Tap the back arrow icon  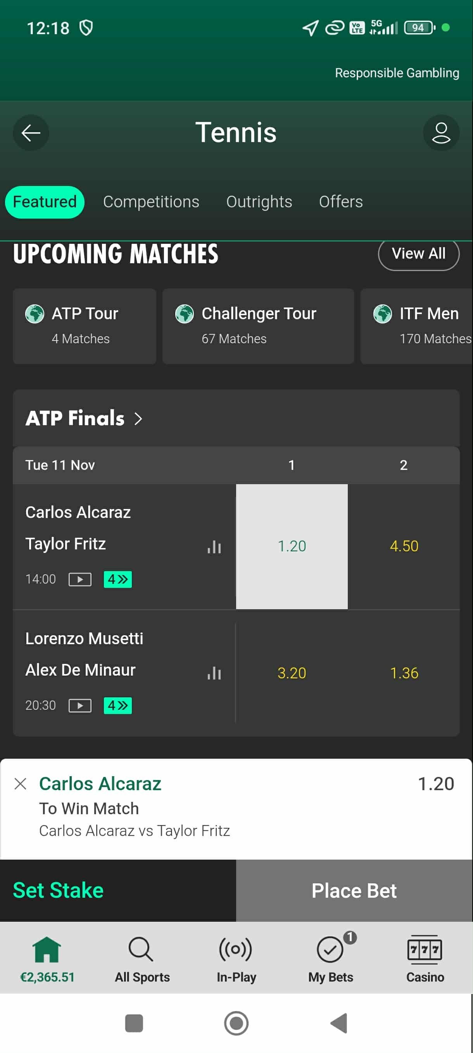point(31,133)
